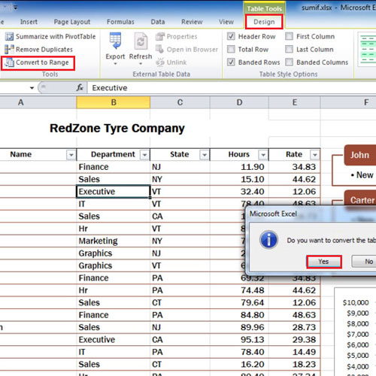376x376 pixels.
Task: Click the Open in Browser icon
Action: [159, 49]
